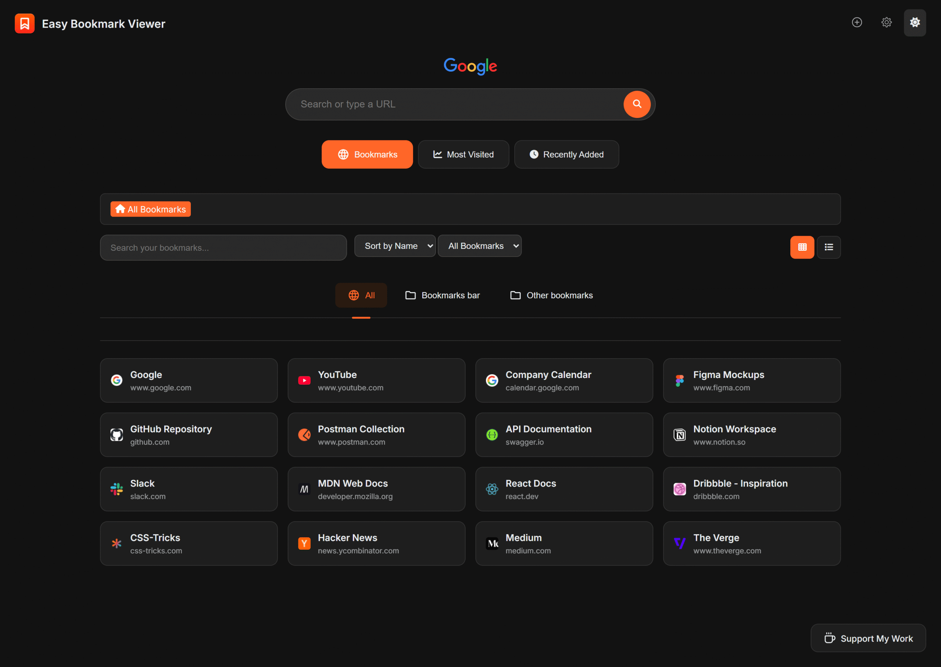Click the API Documentation swagger favicon
This screenshot has width=941, height=667.
[492, 435]
